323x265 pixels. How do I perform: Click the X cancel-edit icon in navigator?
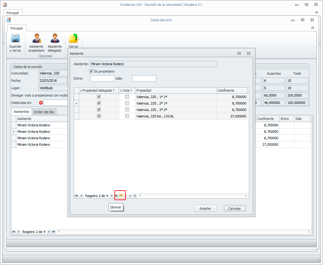135,196
